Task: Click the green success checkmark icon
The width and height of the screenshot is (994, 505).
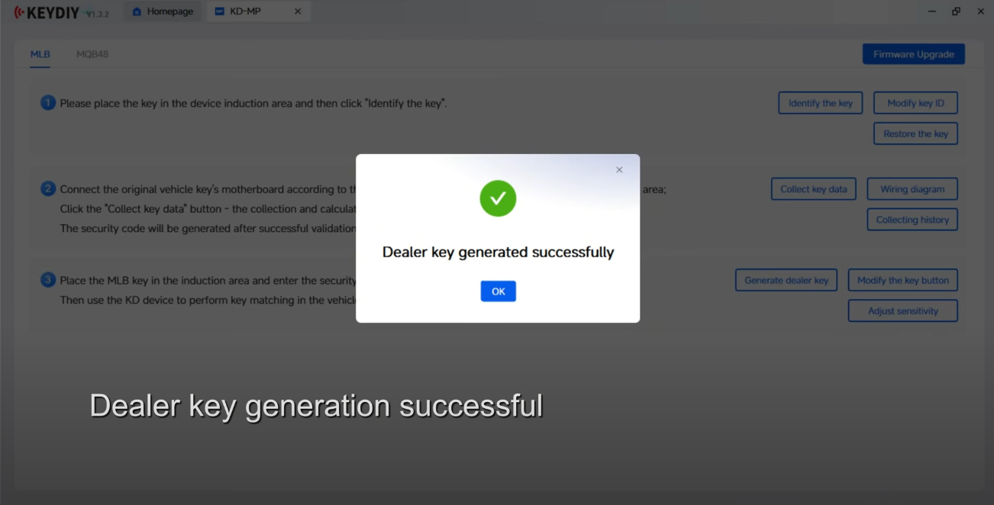Action: [498, 198]
